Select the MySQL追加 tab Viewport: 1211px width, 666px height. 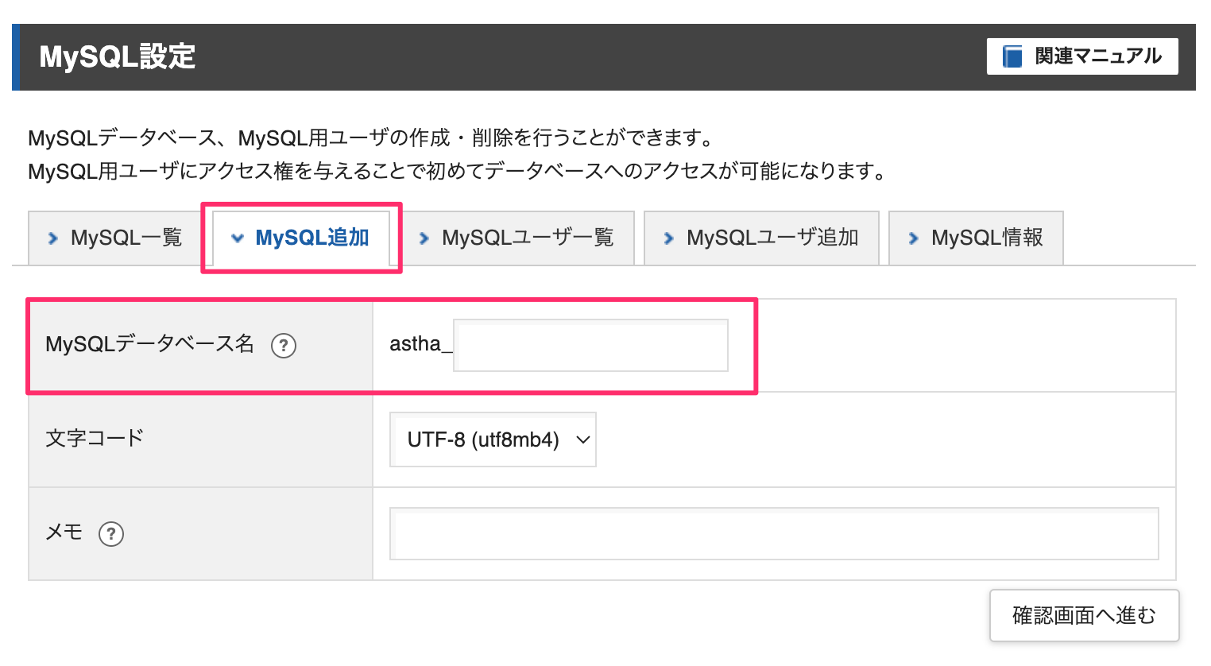[x=301, y=238]
